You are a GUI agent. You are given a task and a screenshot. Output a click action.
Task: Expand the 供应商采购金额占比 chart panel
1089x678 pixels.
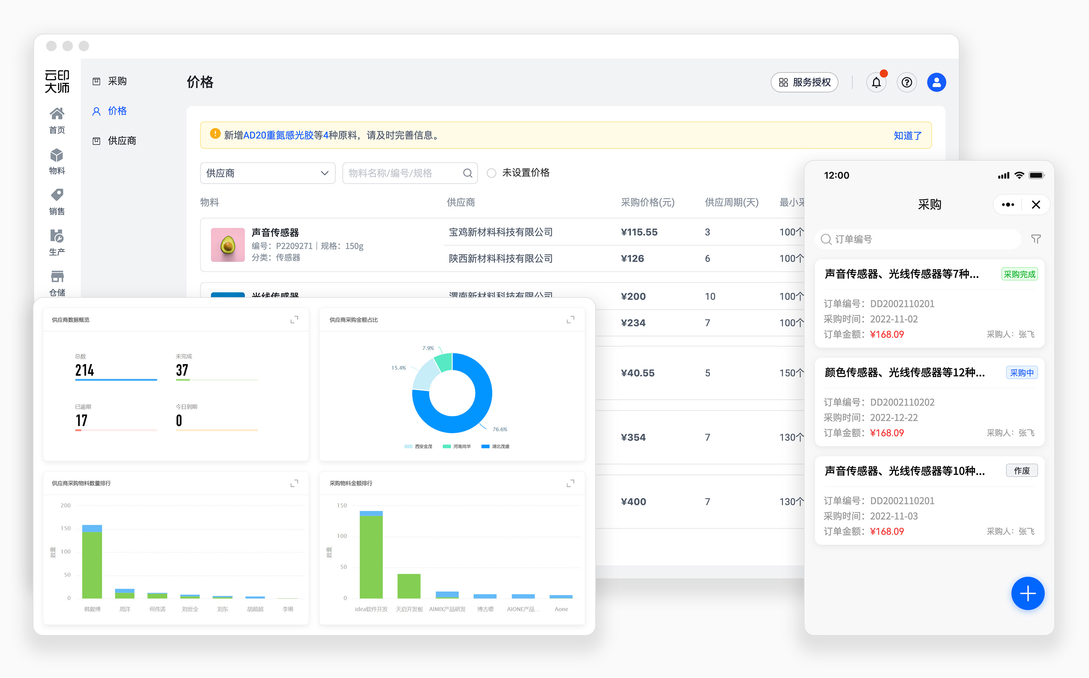570,320
